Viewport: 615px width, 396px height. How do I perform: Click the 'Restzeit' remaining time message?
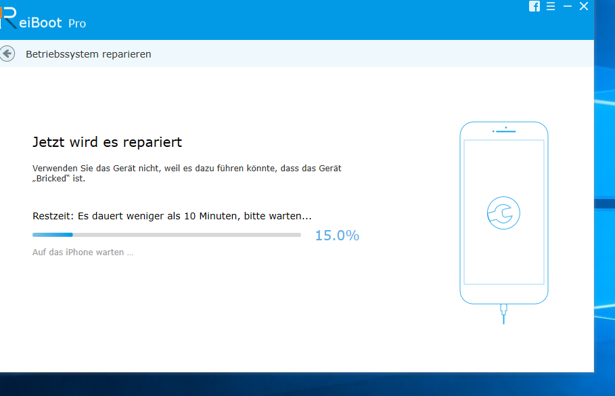(x=172, y=216)
